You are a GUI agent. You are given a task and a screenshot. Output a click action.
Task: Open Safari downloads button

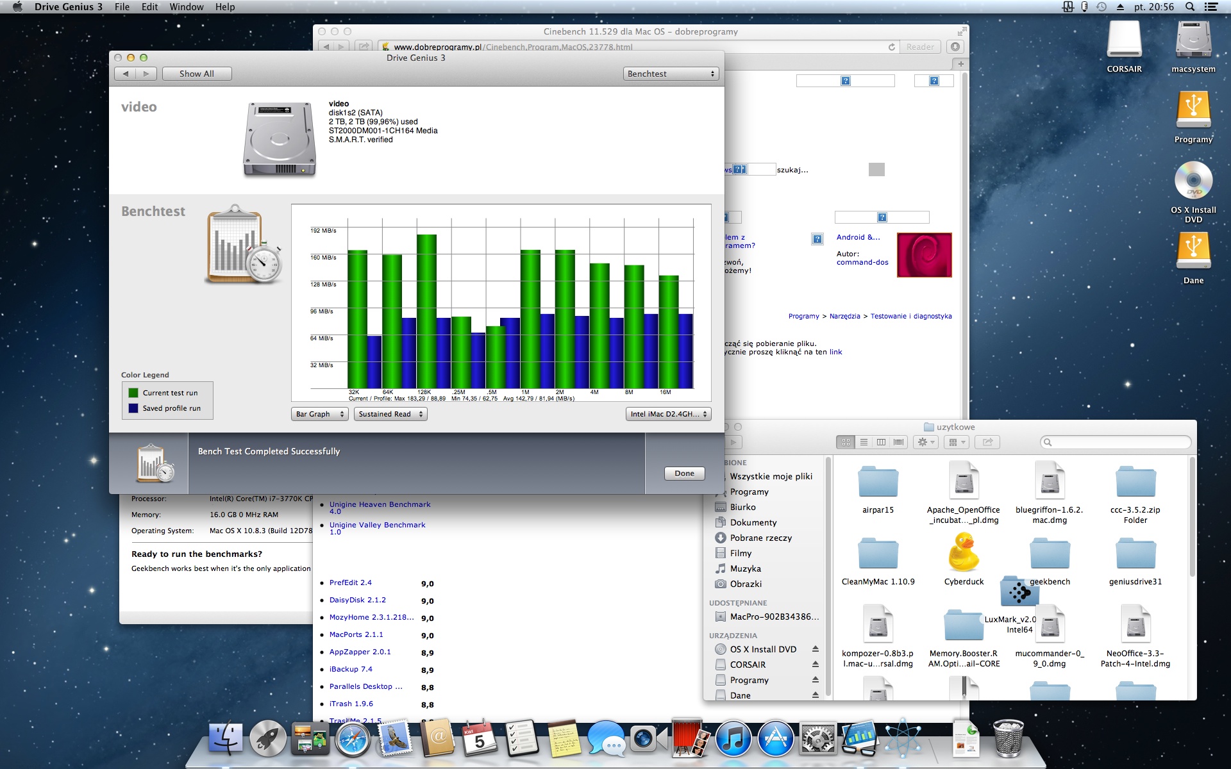955,47
